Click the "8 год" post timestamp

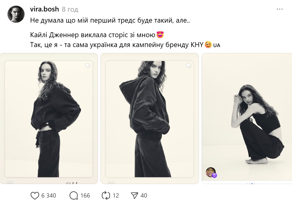pos(70,10)
